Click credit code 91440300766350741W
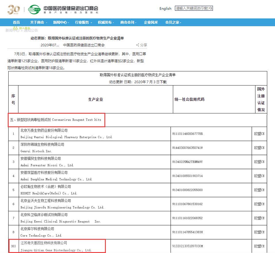The image size is (275, 253). click(188, 148)
